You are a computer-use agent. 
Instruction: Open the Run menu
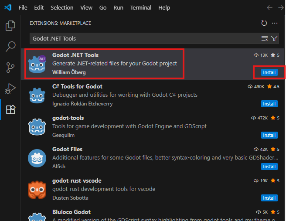click(119, 8)
